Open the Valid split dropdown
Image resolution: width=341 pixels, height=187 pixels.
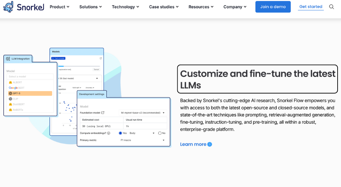[77, 88]
